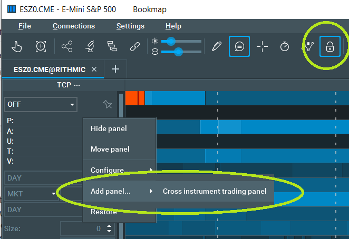Open the top DAY duration field
This screenshot has height=239, width=349.
tap(44, 178)
